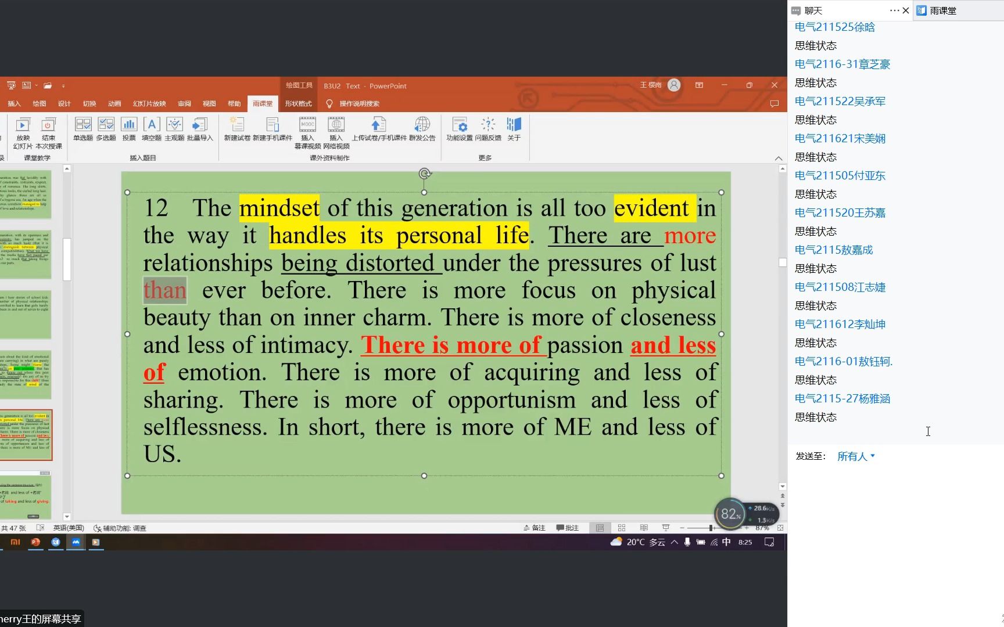
Task: Click 新建手机课件 icon
Action: (272, 129)
